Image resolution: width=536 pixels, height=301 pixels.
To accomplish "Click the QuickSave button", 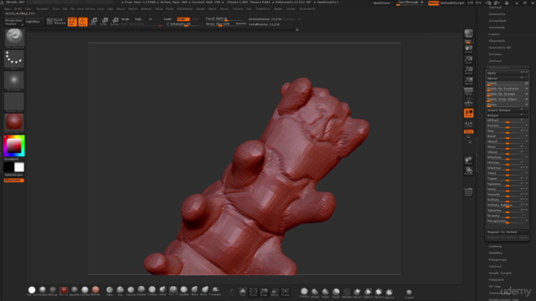I will pos(382,3).
